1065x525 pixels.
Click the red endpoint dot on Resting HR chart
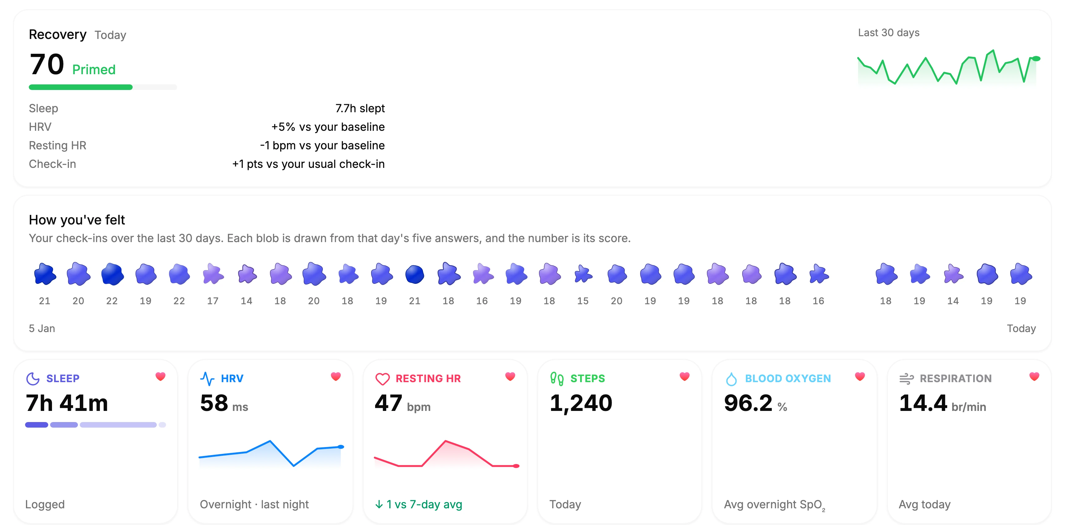click(x=516, y=466)
